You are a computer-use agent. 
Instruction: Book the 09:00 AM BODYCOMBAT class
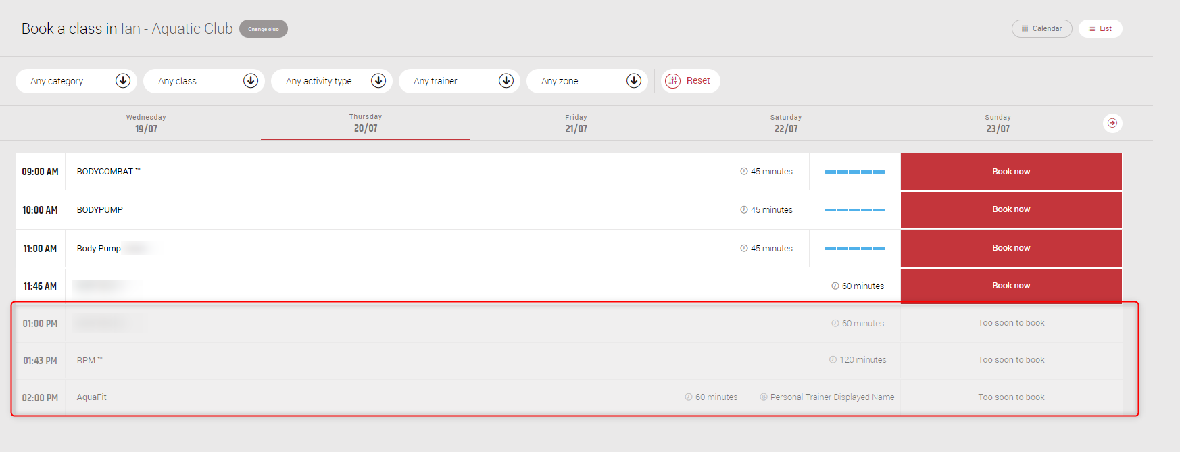click(1010, 172)
